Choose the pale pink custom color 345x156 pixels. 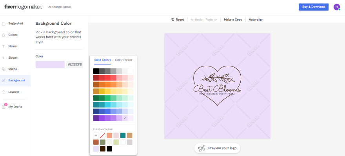point(116,135)
